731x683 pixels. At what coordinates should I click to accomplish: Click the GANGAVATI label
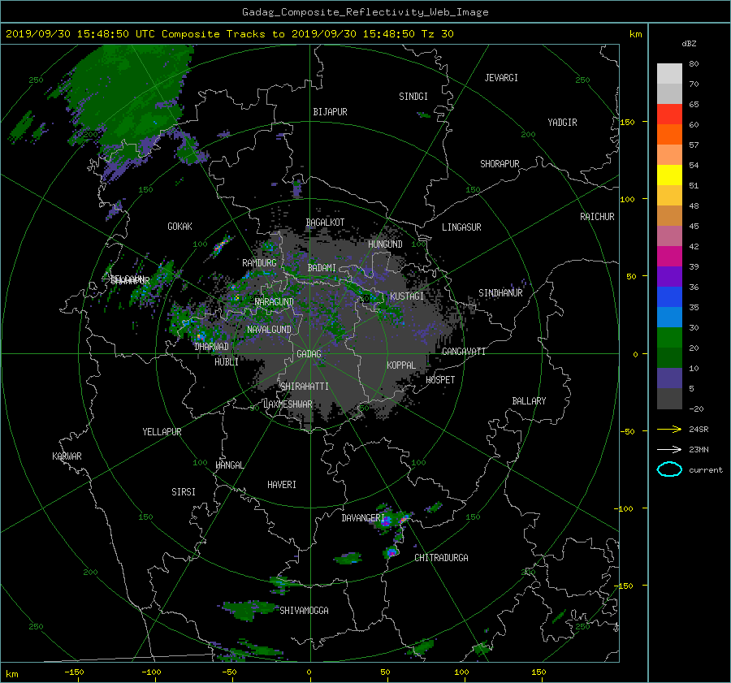[464, 352]
